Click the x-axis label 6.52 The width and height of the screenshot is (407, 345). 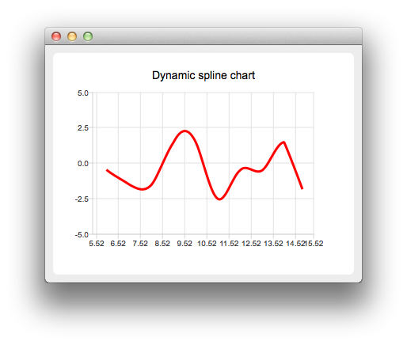point(118,244)
